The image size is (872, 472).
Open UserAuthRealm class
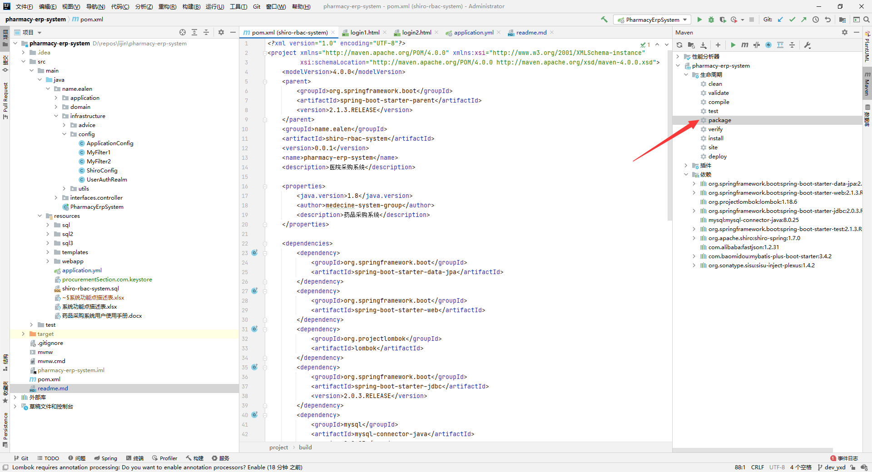point(107,180)
